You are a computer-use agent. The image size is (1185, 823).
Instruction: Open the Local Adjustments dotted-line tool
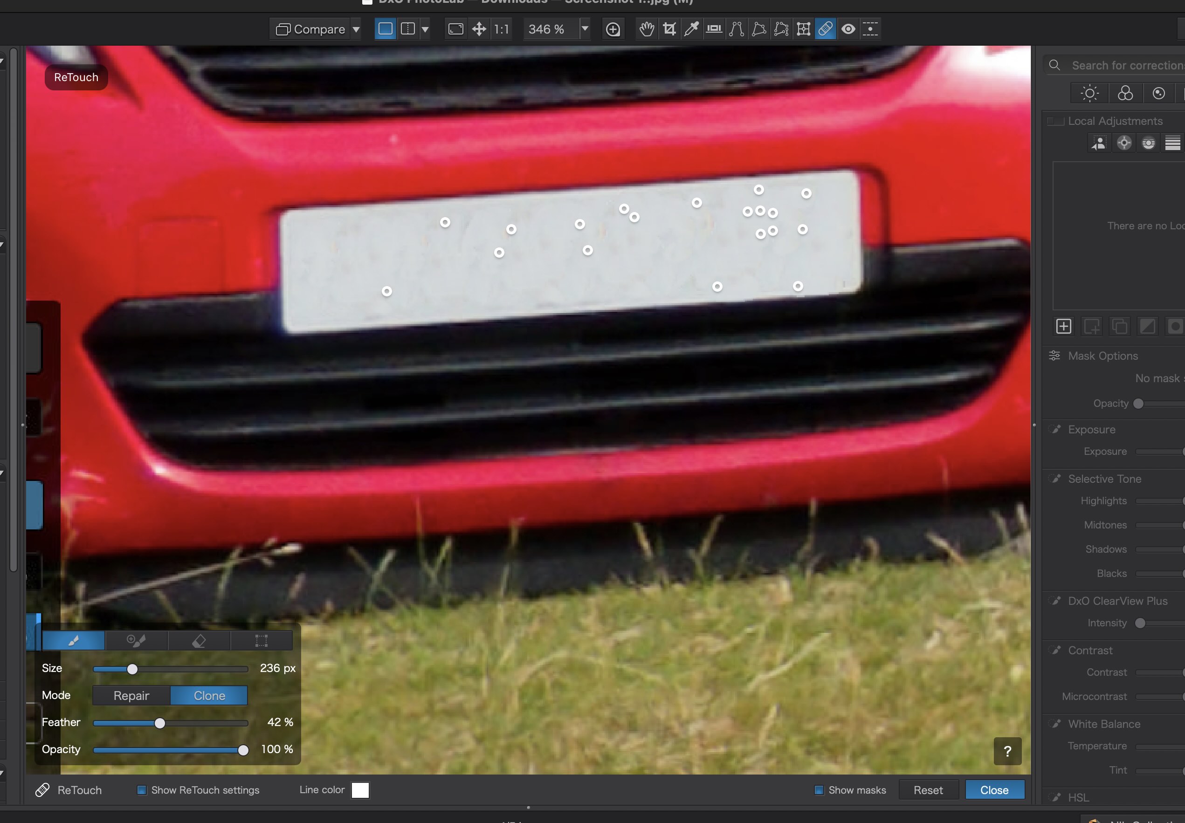[870, 29]
